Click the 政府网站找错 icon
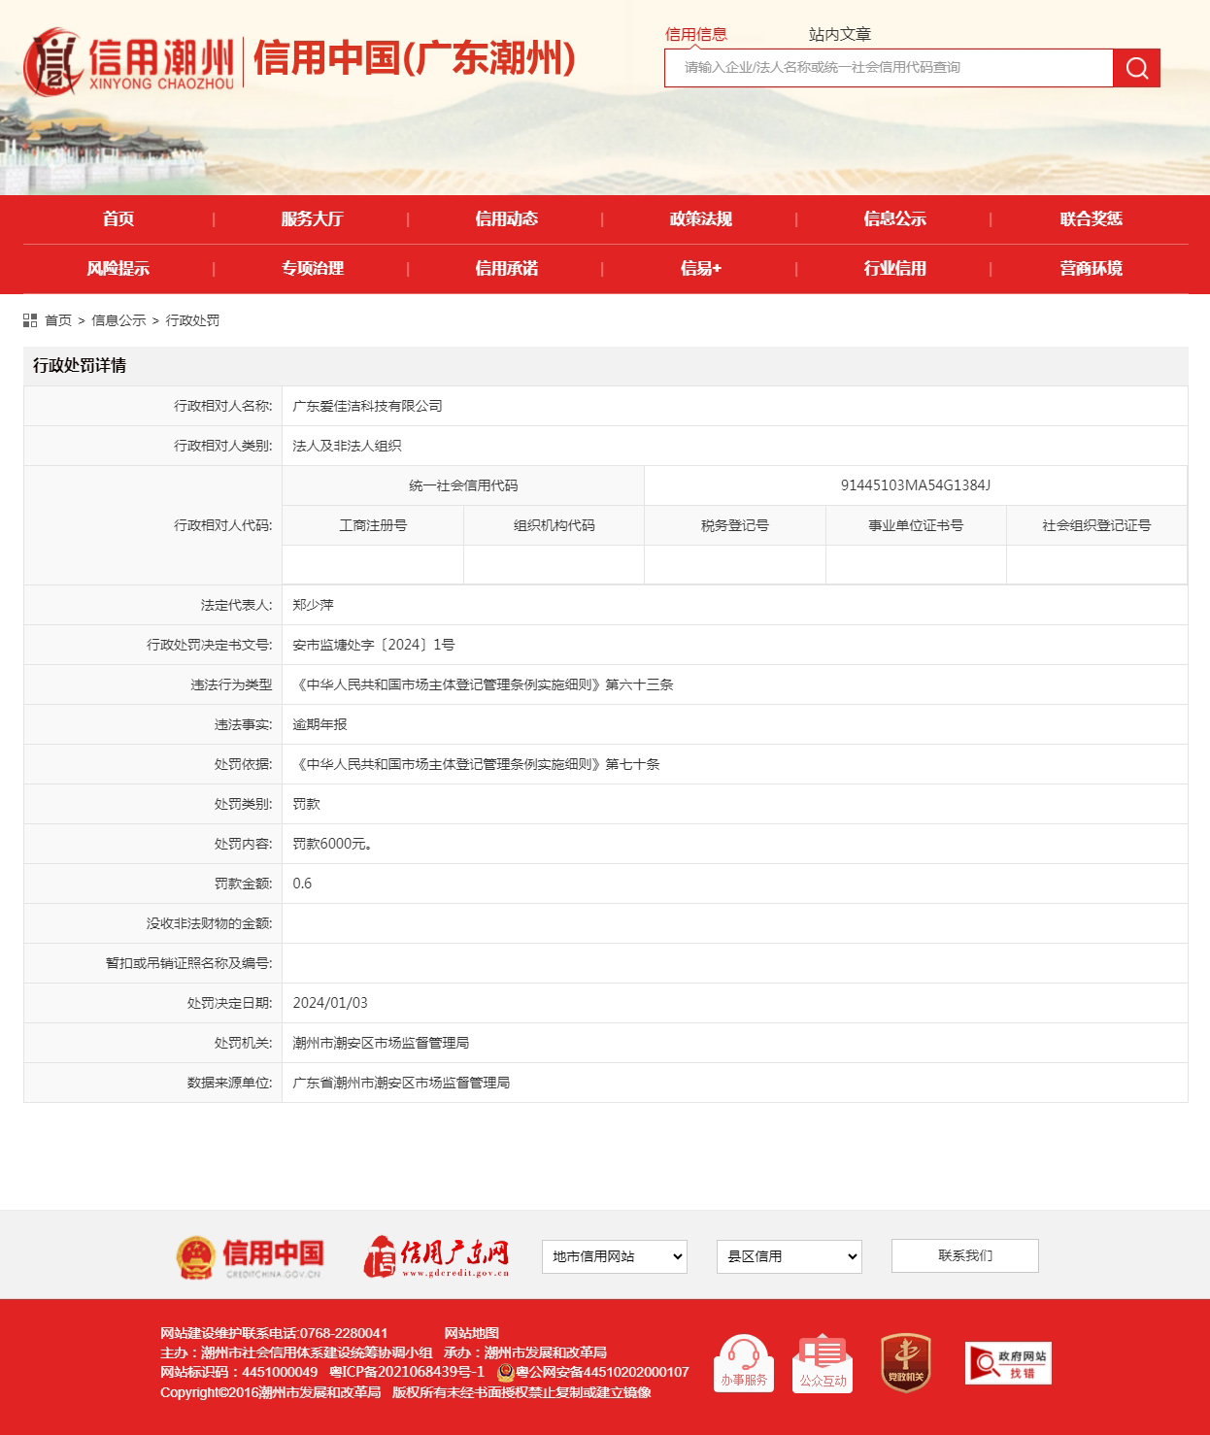The width and height of the screenshot is (1210, 1435). [x=1008, y=1362]
